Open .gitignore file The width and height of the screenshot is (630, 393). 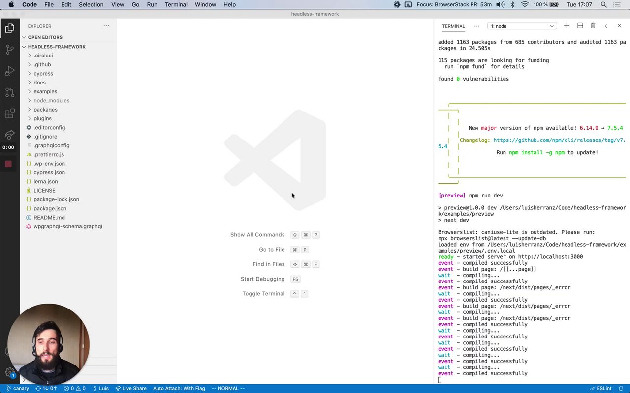68,137
